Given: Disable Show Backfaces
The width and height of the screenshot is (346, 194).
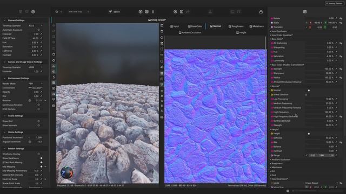Looking at the screenshot, I should click(x=41, y=158).
